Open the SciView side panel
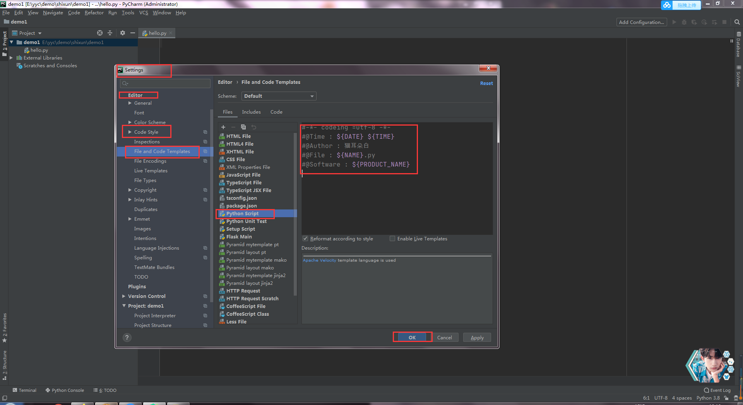Screen dimensions: 743x405 click(x=738, y=76)
